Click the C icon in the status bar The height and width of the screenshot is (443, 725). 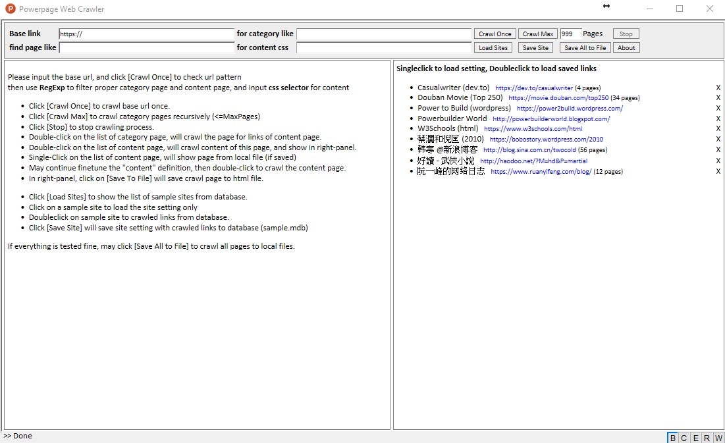(x=684, y=437)
